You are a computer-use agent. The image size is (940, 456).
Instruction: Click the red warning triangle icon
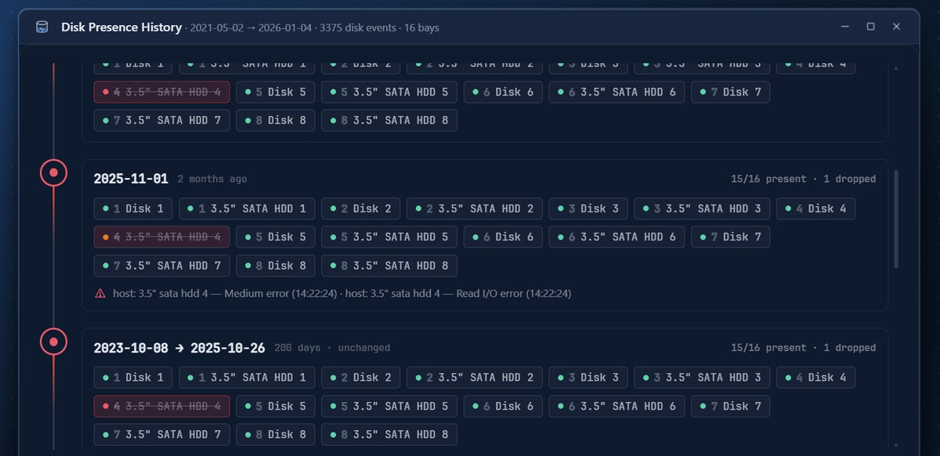[x=100, y=293]
